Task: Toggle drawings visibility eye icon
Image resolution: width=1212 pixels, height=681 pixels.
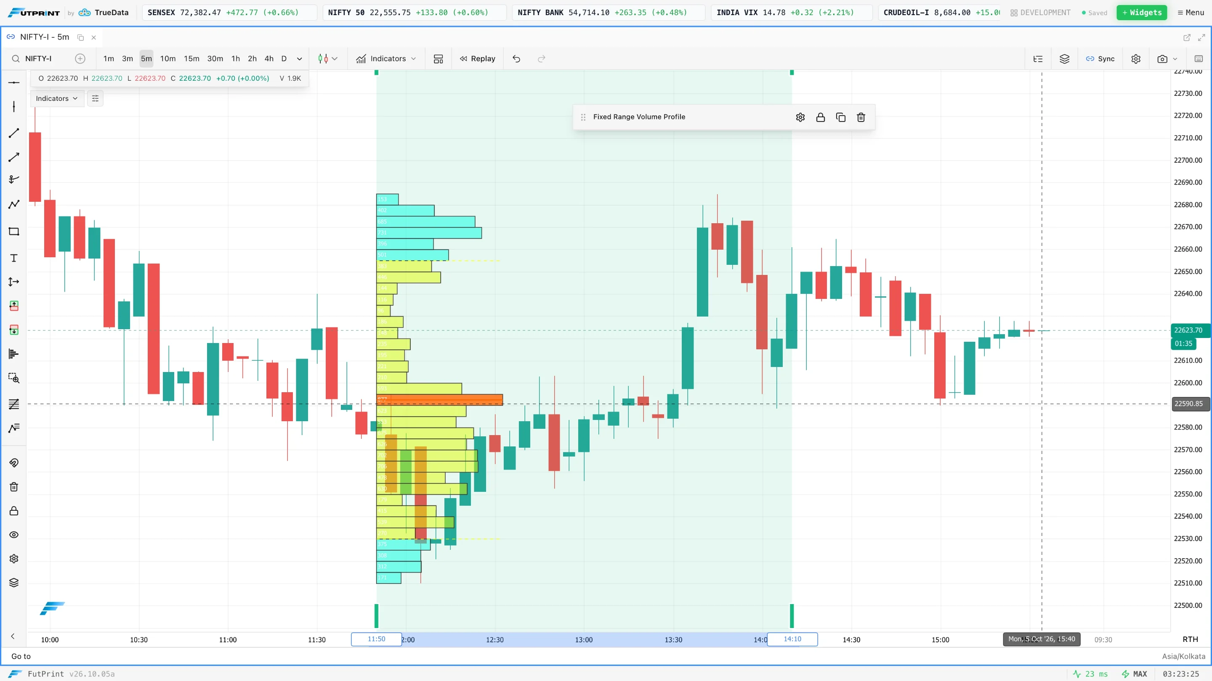Action: point(13,535)
